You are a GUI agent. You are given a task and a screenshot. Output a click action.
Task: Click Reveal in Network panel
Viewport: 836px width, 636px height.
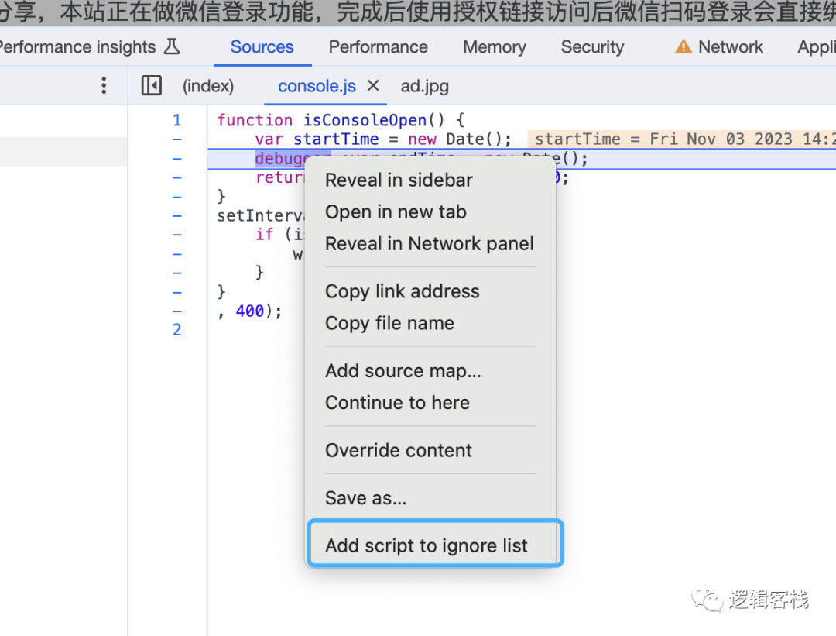[x=430, y=243]
